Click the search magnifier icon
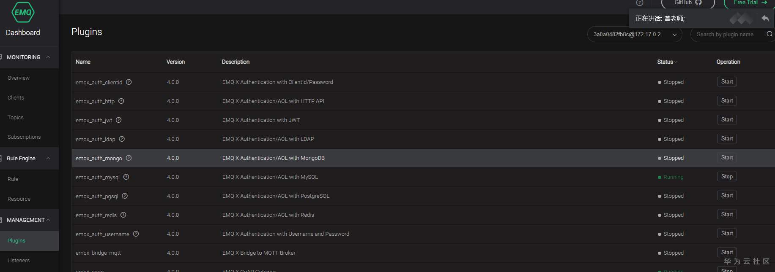The image size is (775, 272). coord(770,34)
